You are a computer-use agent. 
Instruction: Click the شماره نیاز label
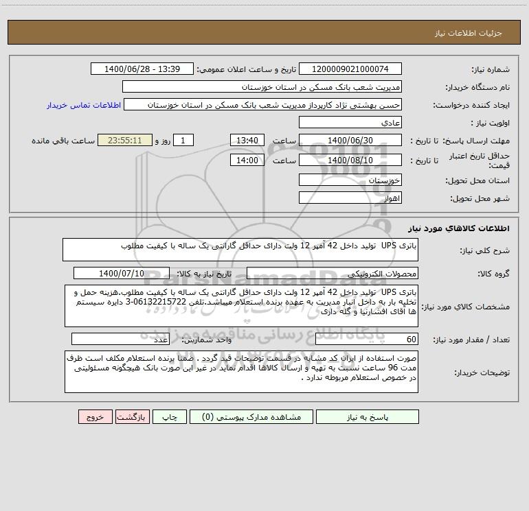pyautogui.click(x=491, y=70)
